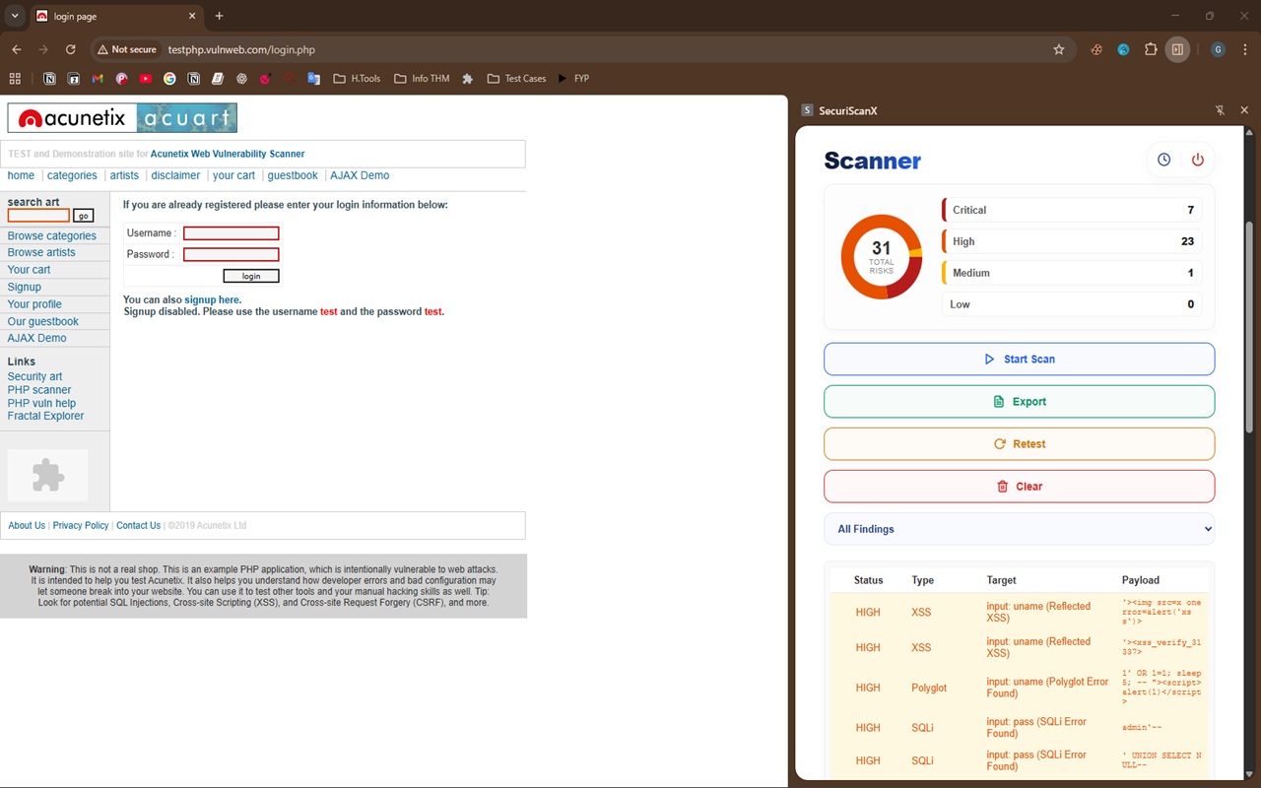Viewport: 1261px width, 788px height.
Task: Unpin the SecuriScanX side panel
Action: (1220, 110)
